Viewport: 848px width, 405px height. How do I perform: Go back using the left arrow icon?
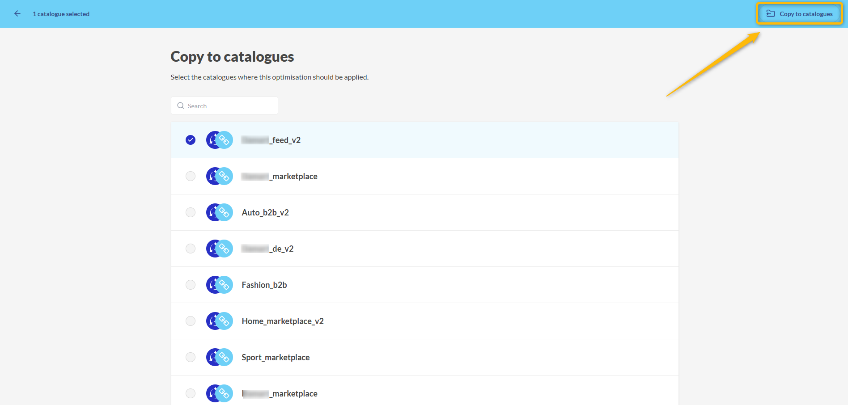[17, 13]
